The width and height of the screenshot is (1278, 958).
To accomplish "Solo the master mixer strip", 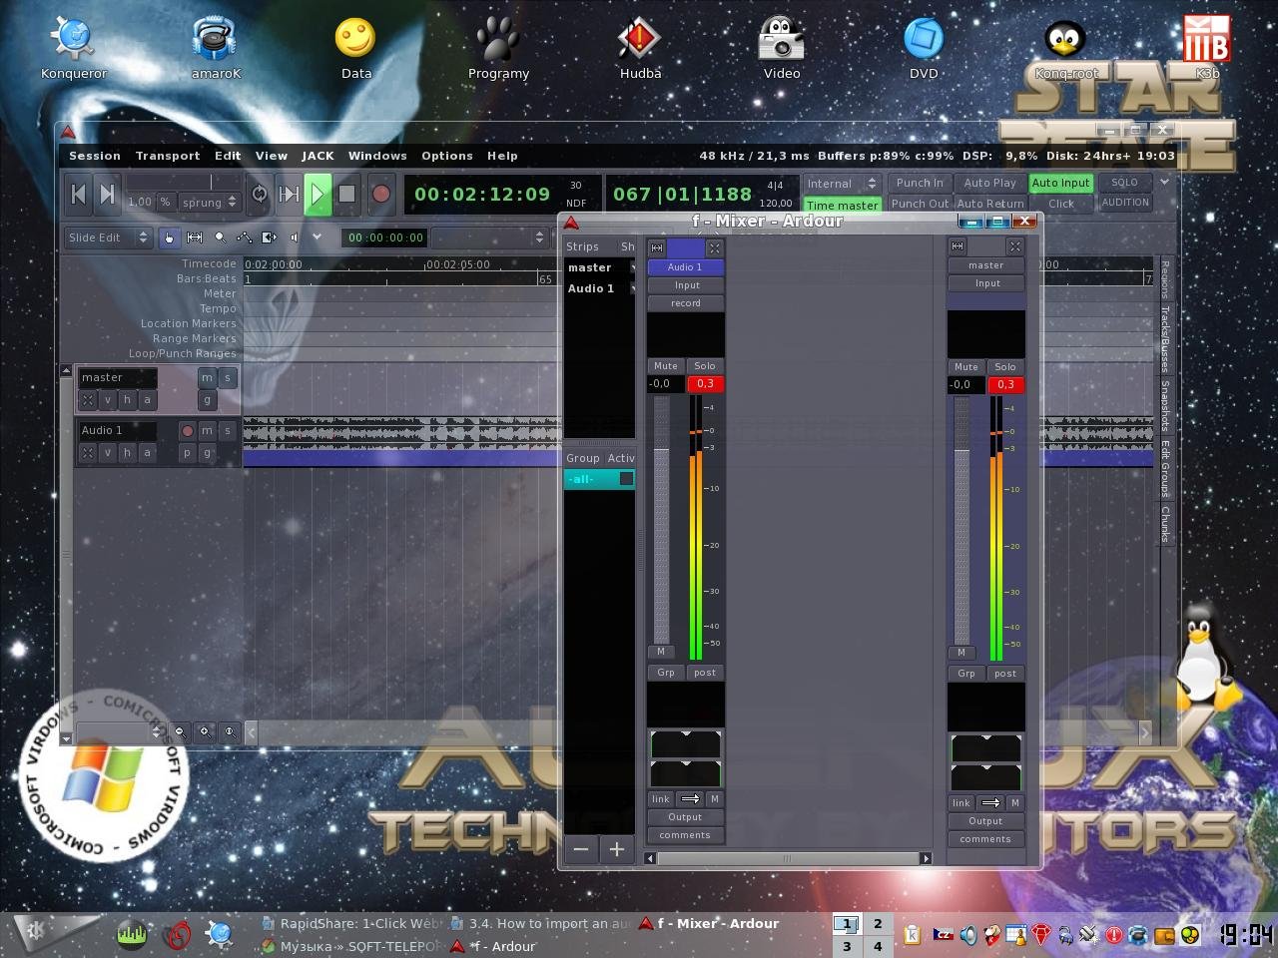I will tap(1005, 367).
